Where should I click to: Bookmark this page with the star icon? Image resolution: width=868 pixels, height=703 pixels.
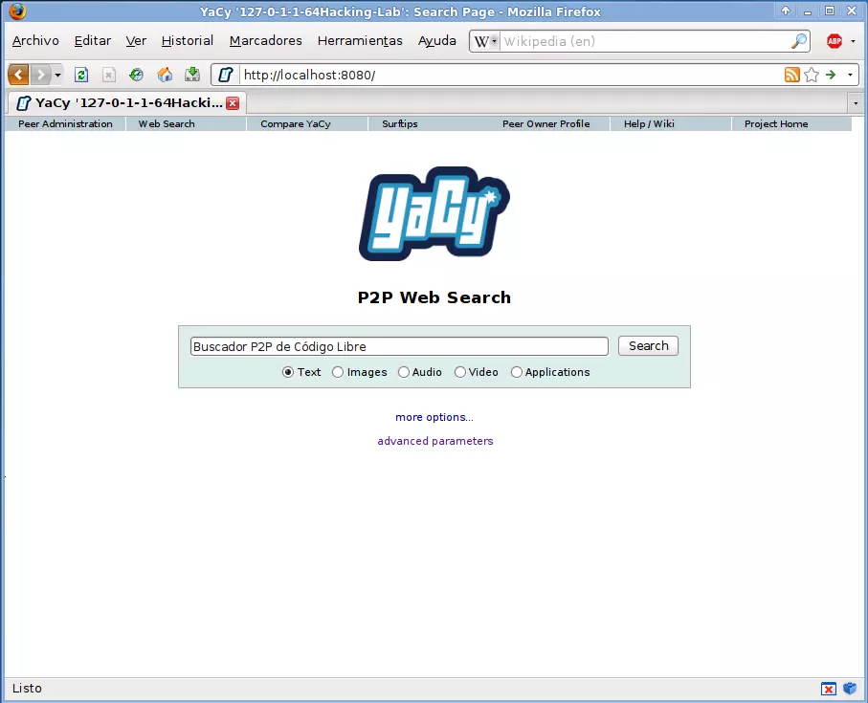(812, 75)
